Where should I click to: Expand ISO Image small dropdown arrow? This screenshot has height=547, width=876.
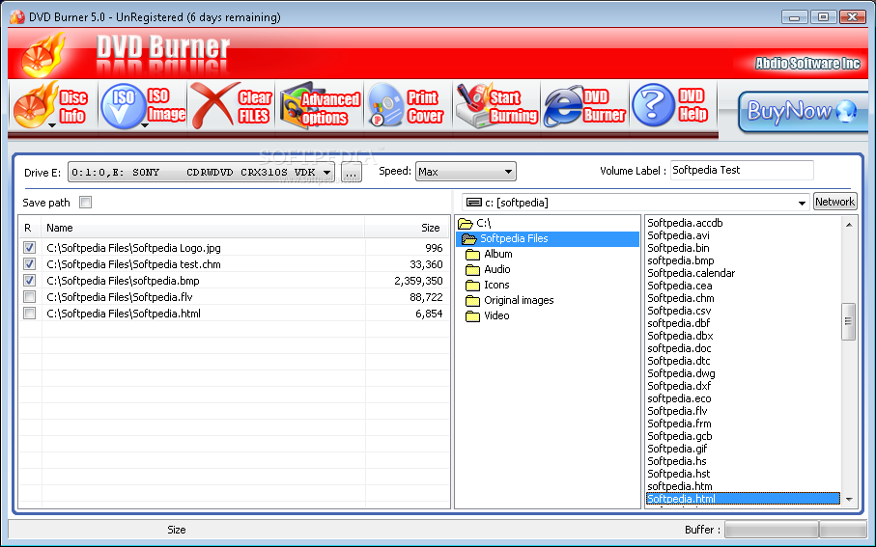145,125
